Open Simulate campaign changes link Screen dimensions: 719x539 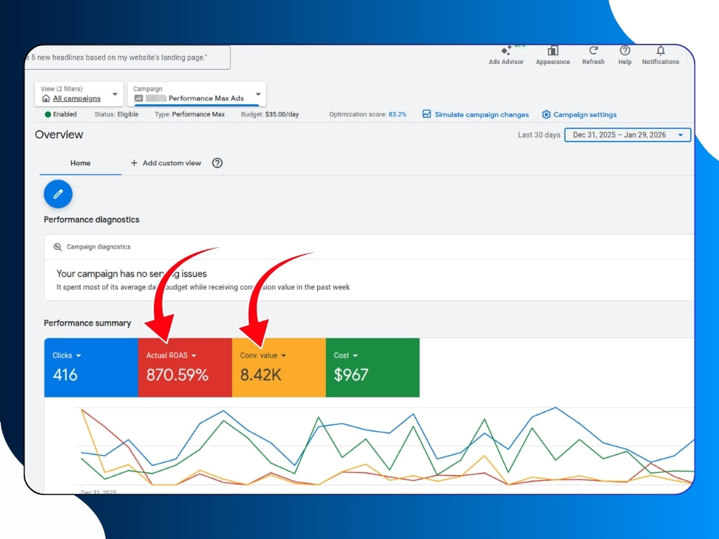pyautogui.click(x=482, y=114)
